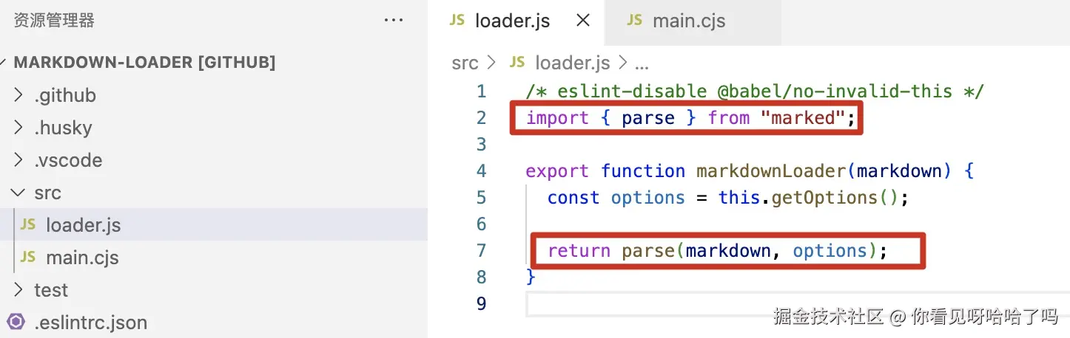Open the breadcrumb ellipsis symbol segment
The height and width of the screenshot is (338, 1070).
click(642, 63)
